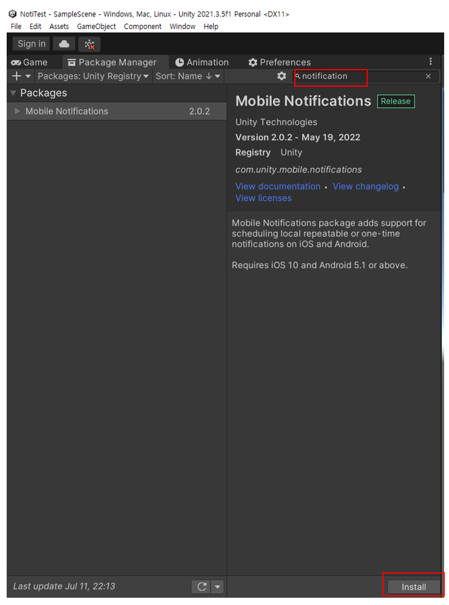The image size is (449, 605).
Task: Open Sort: Name dropdown
Action: [x=188, y=76]
